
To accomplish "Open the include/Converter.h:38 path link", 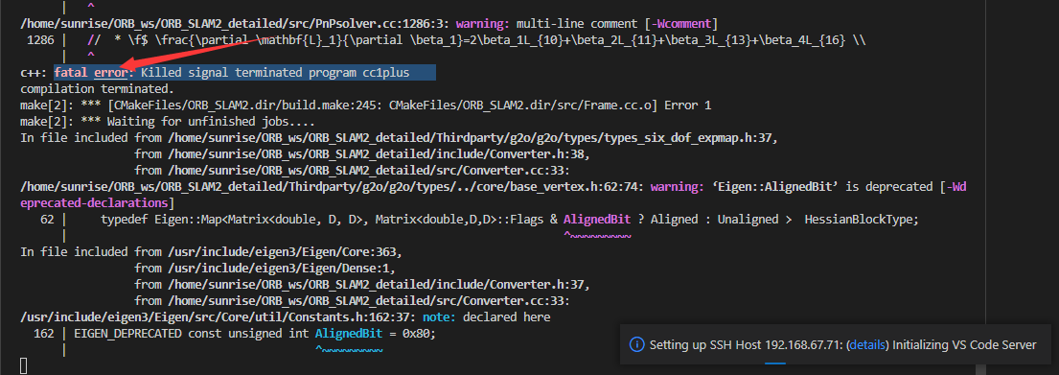I will 378,155.
